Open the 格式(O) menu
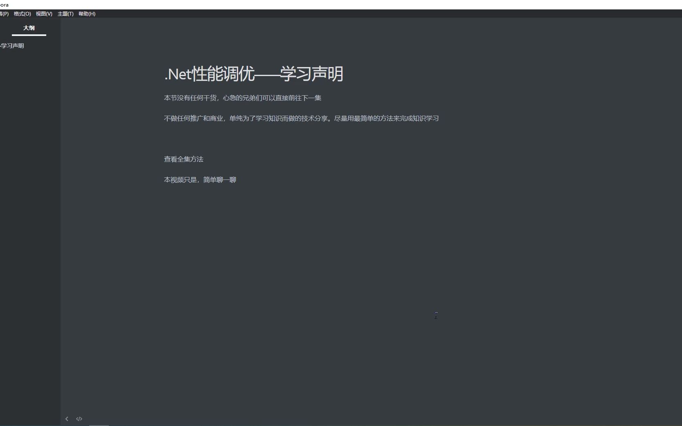This screenshot has height=426, width=682. pyautogui.click(x=22, y=14)
